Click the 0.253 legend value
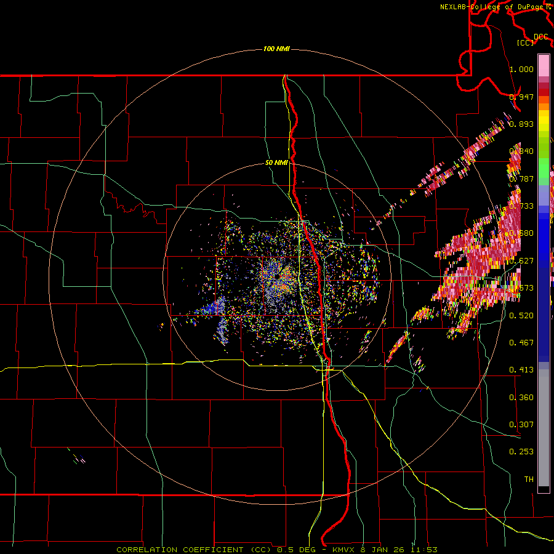 click(x=521, y=452)
